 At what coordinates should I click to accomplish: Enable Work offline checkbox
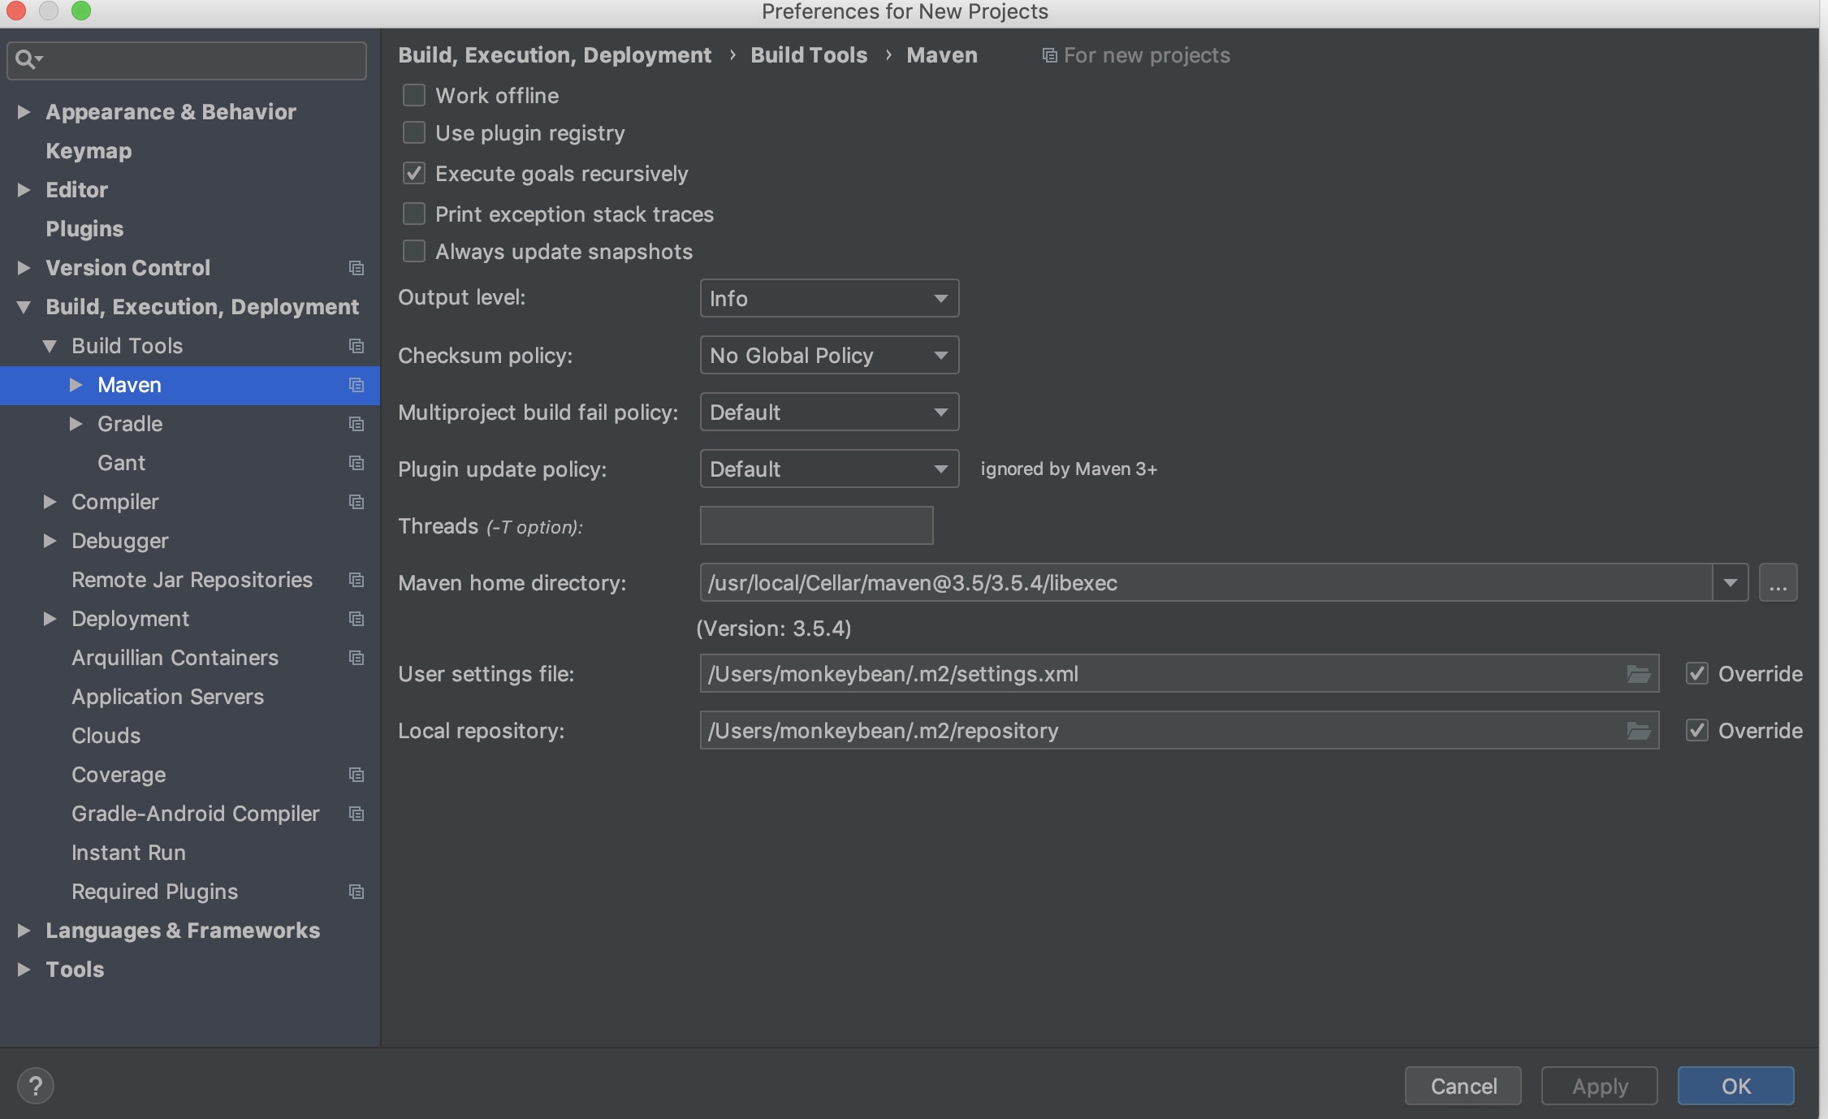pyautogui.click(x=414, y=95)
